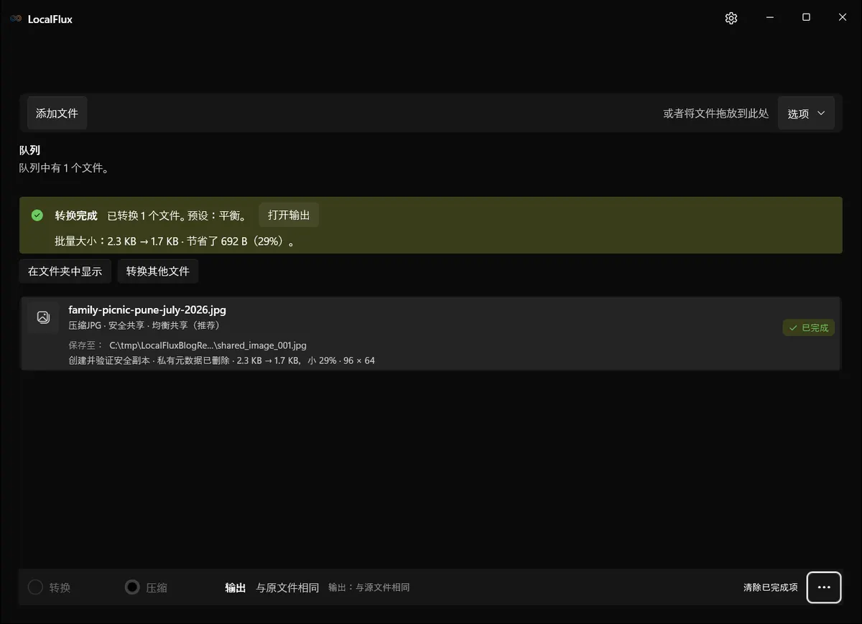Click the 与原文件相同 output setting
862x624 pixels.
point(287,587)
